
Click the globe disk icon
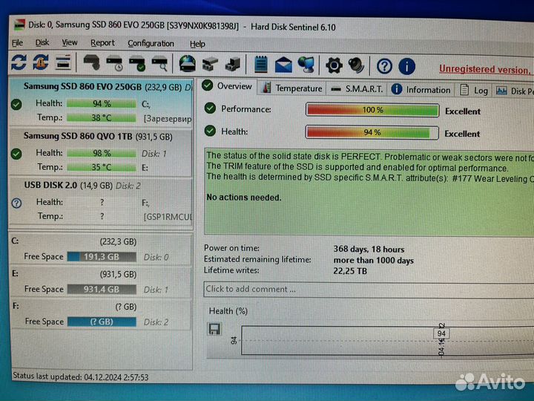click(x=188, y=64)
